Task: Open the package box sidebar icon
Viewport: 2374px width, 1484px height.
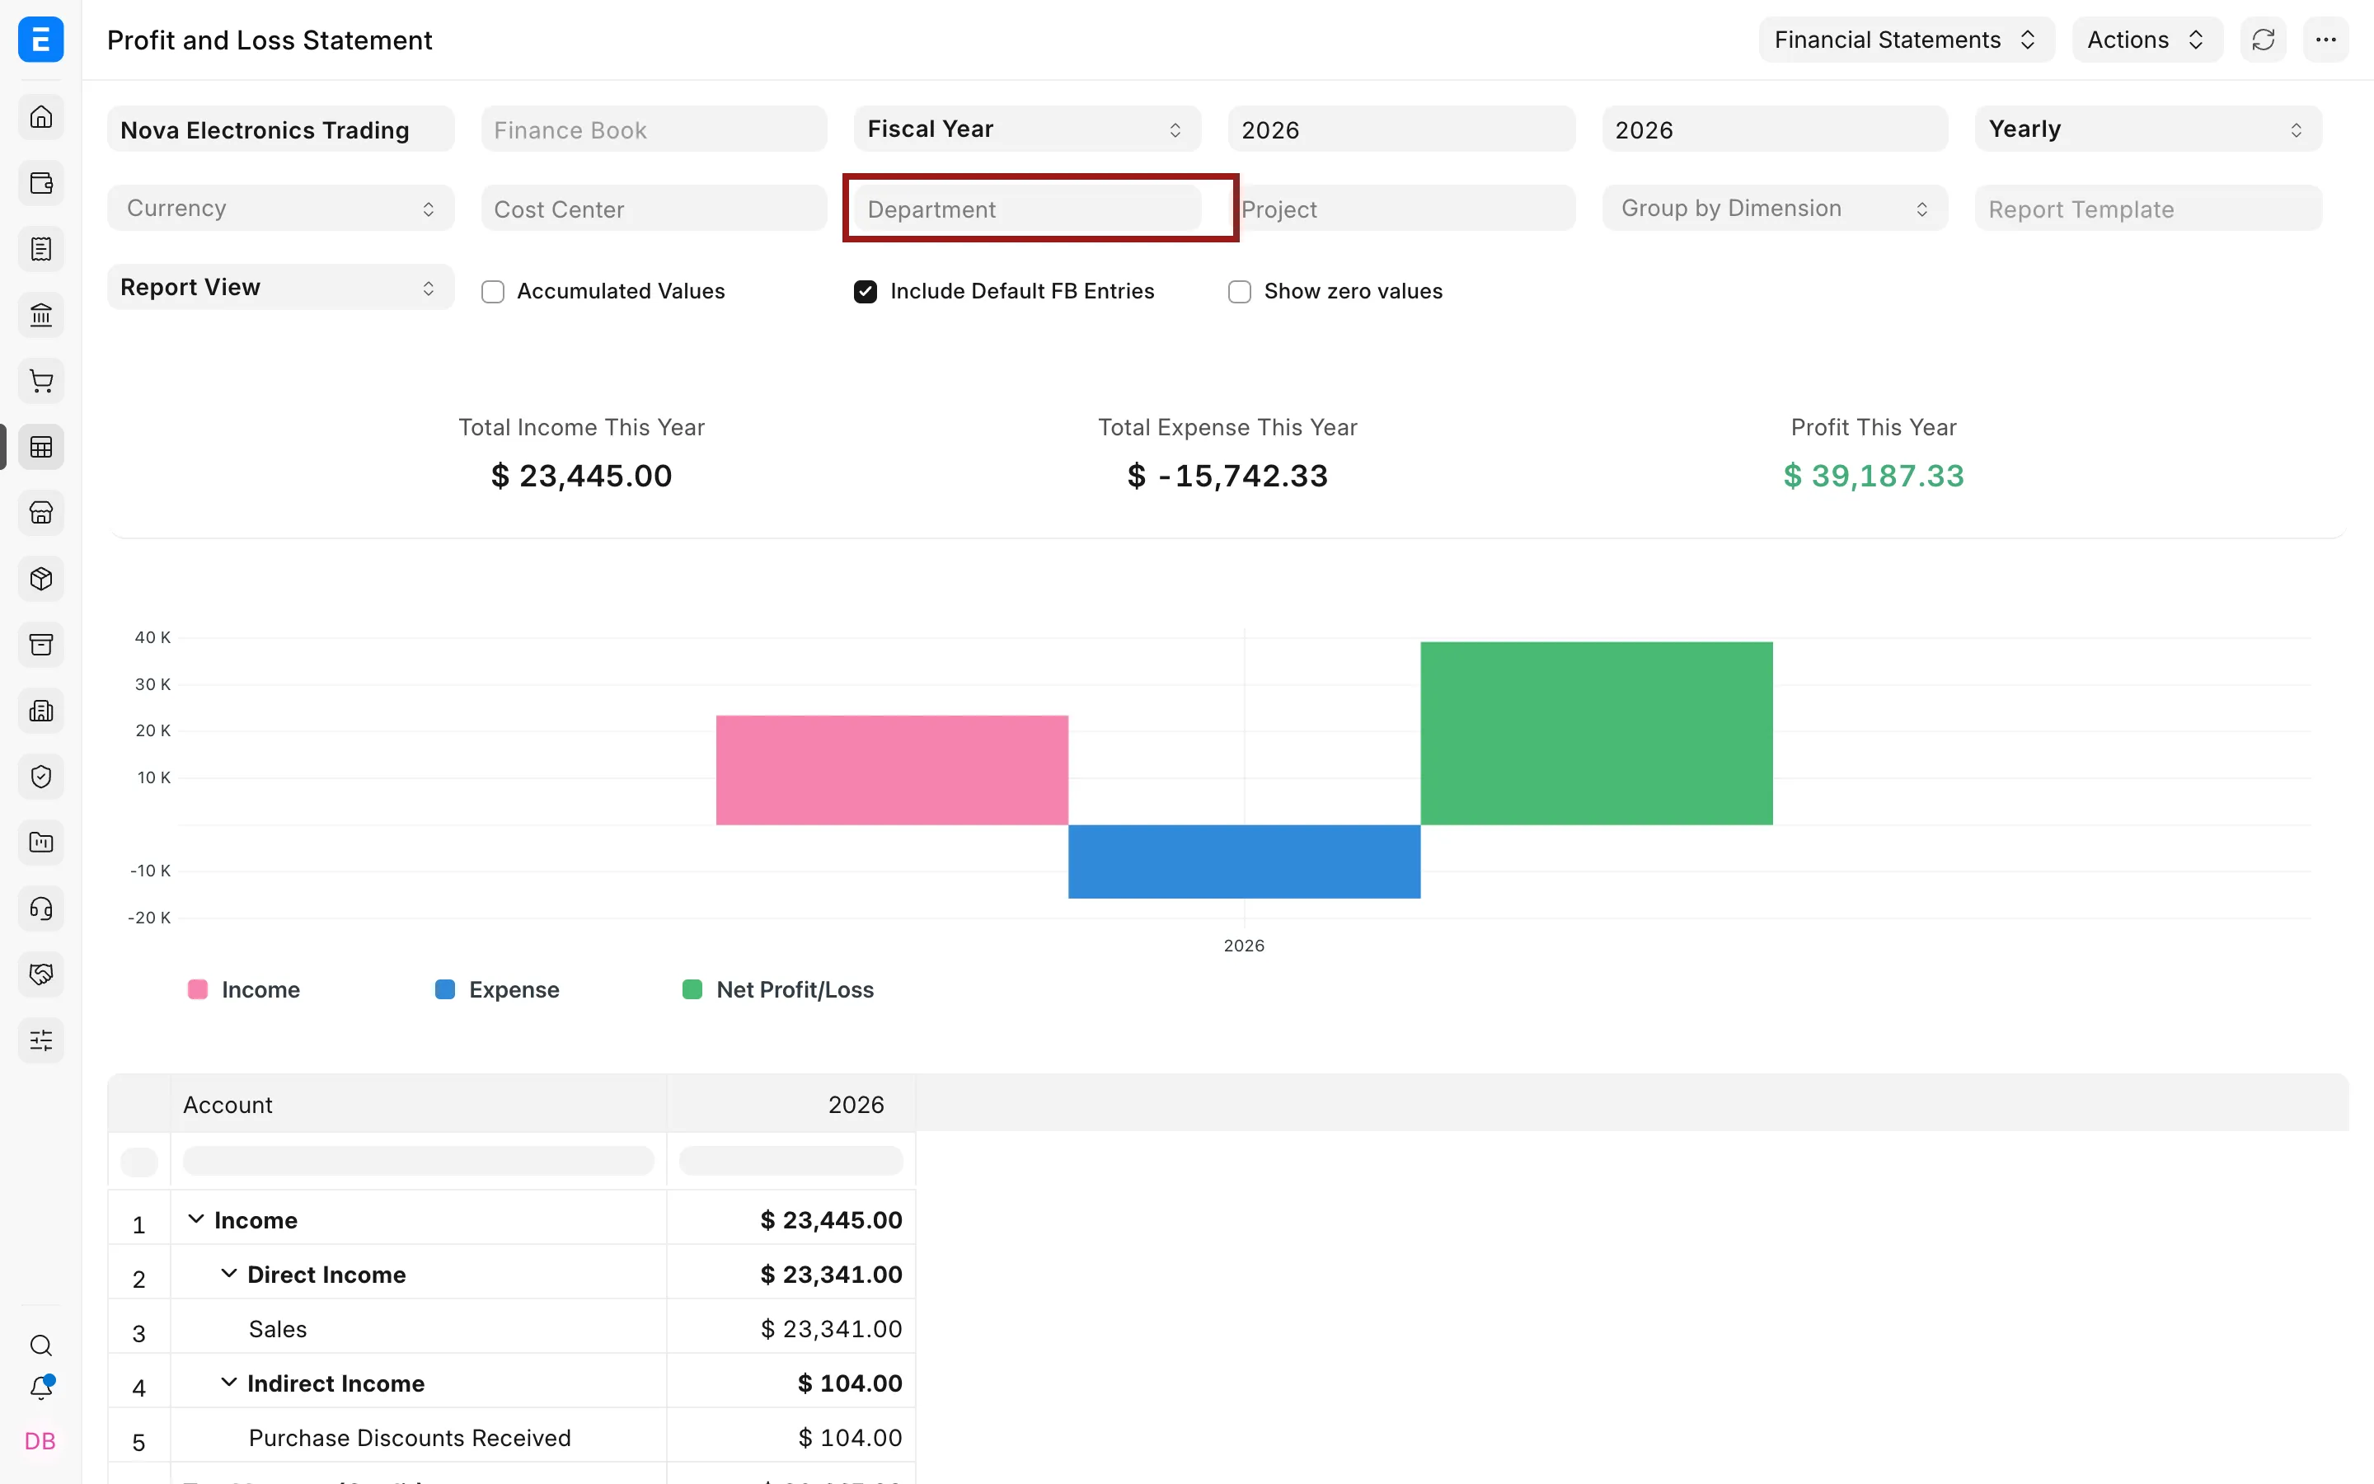Action: [x=40, y=579]
